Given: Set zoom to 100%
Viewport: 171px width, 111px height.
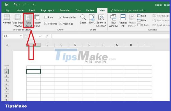Looking at the screenshot, I should [92, 19].
